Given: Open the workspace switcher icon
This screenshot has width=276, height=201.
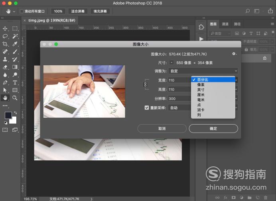Looking at the screenshot, I should pos(256,11).
